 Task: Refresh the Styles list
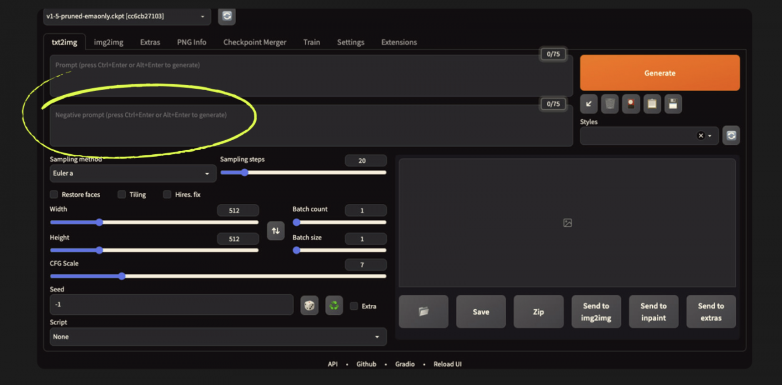tap(731, 135)
